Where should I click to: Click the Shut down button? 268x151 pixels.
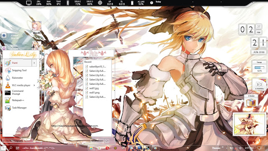click(x=97, y=141)
